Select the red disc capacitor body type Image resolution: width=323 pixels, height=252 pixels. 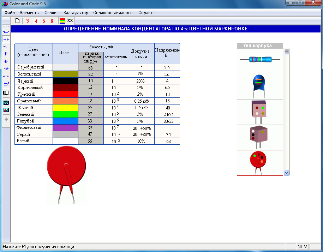tap(260, 163)
